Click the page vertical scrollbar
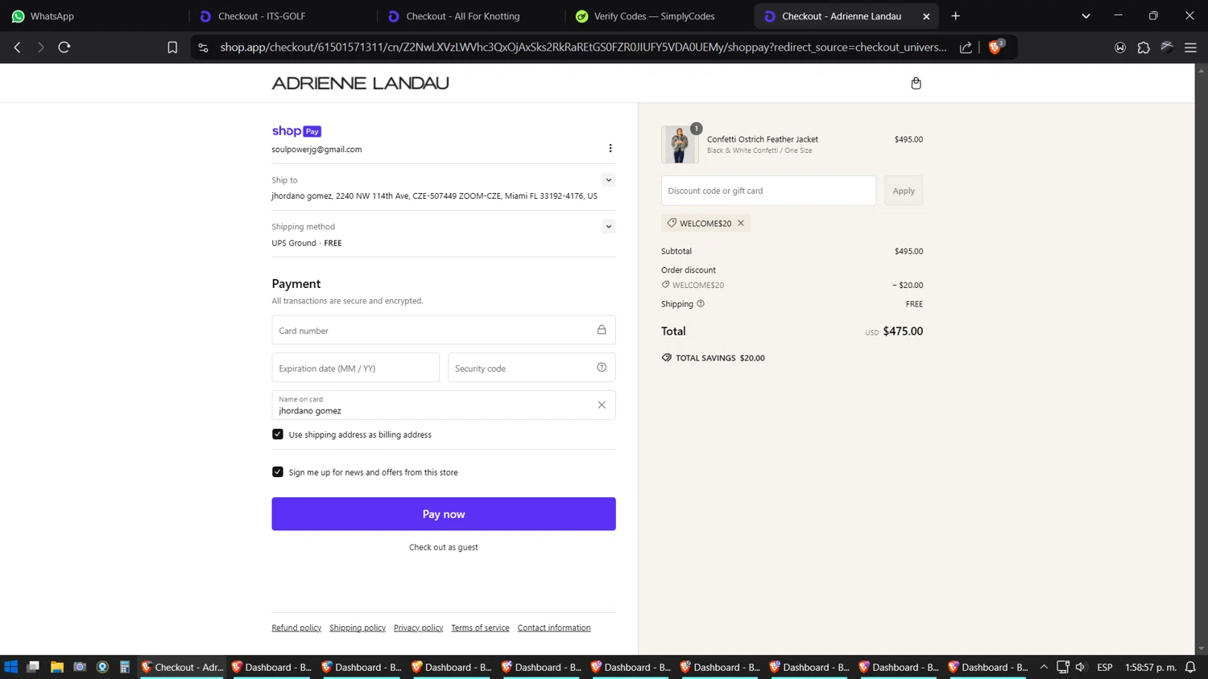1208x679 pixels. (x=1201, y=359)
